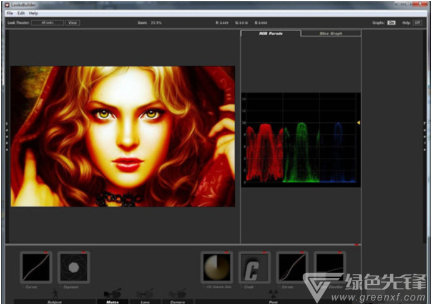Disable the Lift-Gamma-Gain tool red indicator
The width and height of the screenshot is (432, 306).
tap(227, 252)
